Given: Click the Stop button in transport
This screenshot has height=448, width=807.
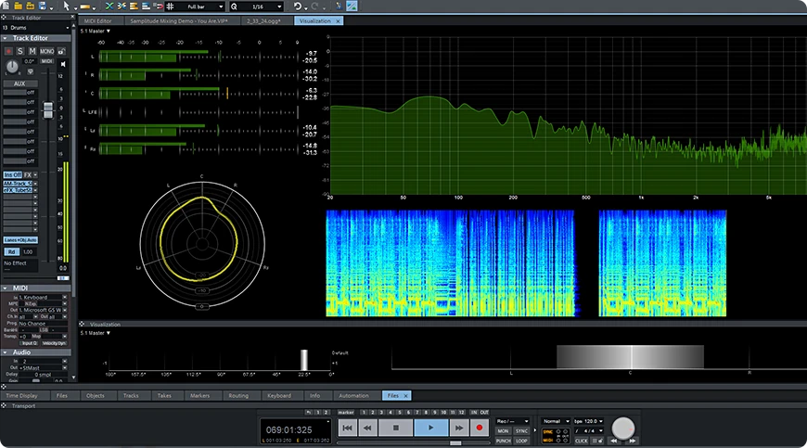Looking at the screenshot, I should click(x=395, y=428).
